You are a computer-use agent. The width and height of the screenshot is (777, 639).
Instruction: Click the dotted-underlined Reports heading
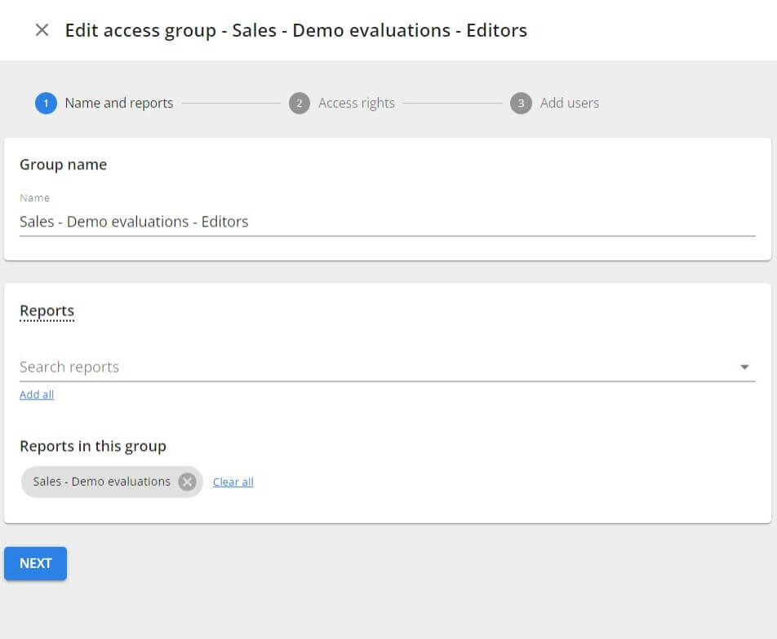pyautogui.click(x=47, y=311)
